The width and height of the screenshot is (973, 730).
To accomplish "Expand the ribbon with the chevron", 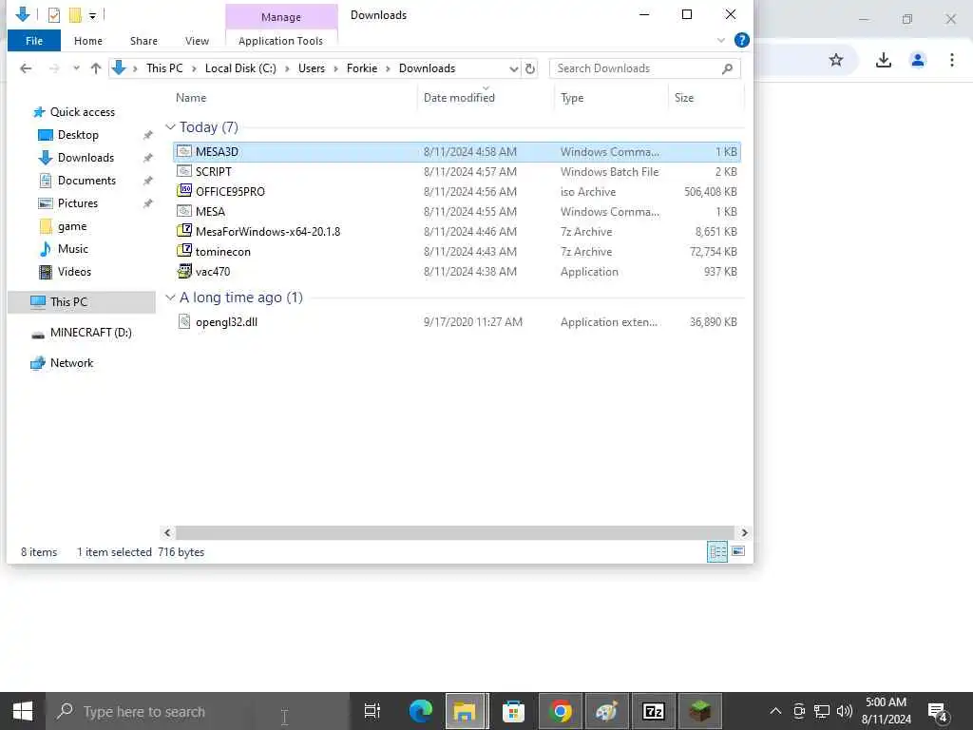I will click(720, 40).
